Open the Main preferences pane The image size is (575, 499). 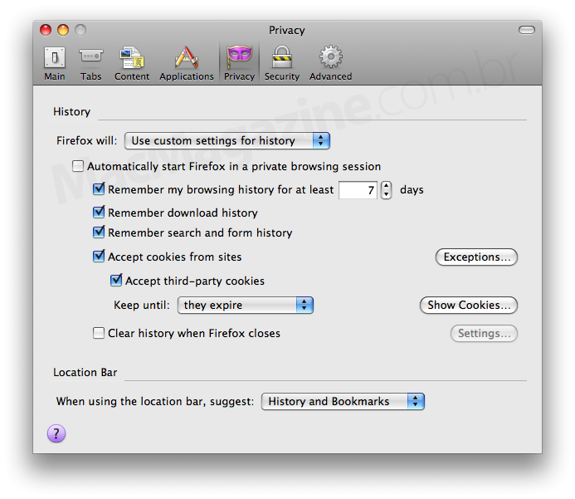point(55,63)
